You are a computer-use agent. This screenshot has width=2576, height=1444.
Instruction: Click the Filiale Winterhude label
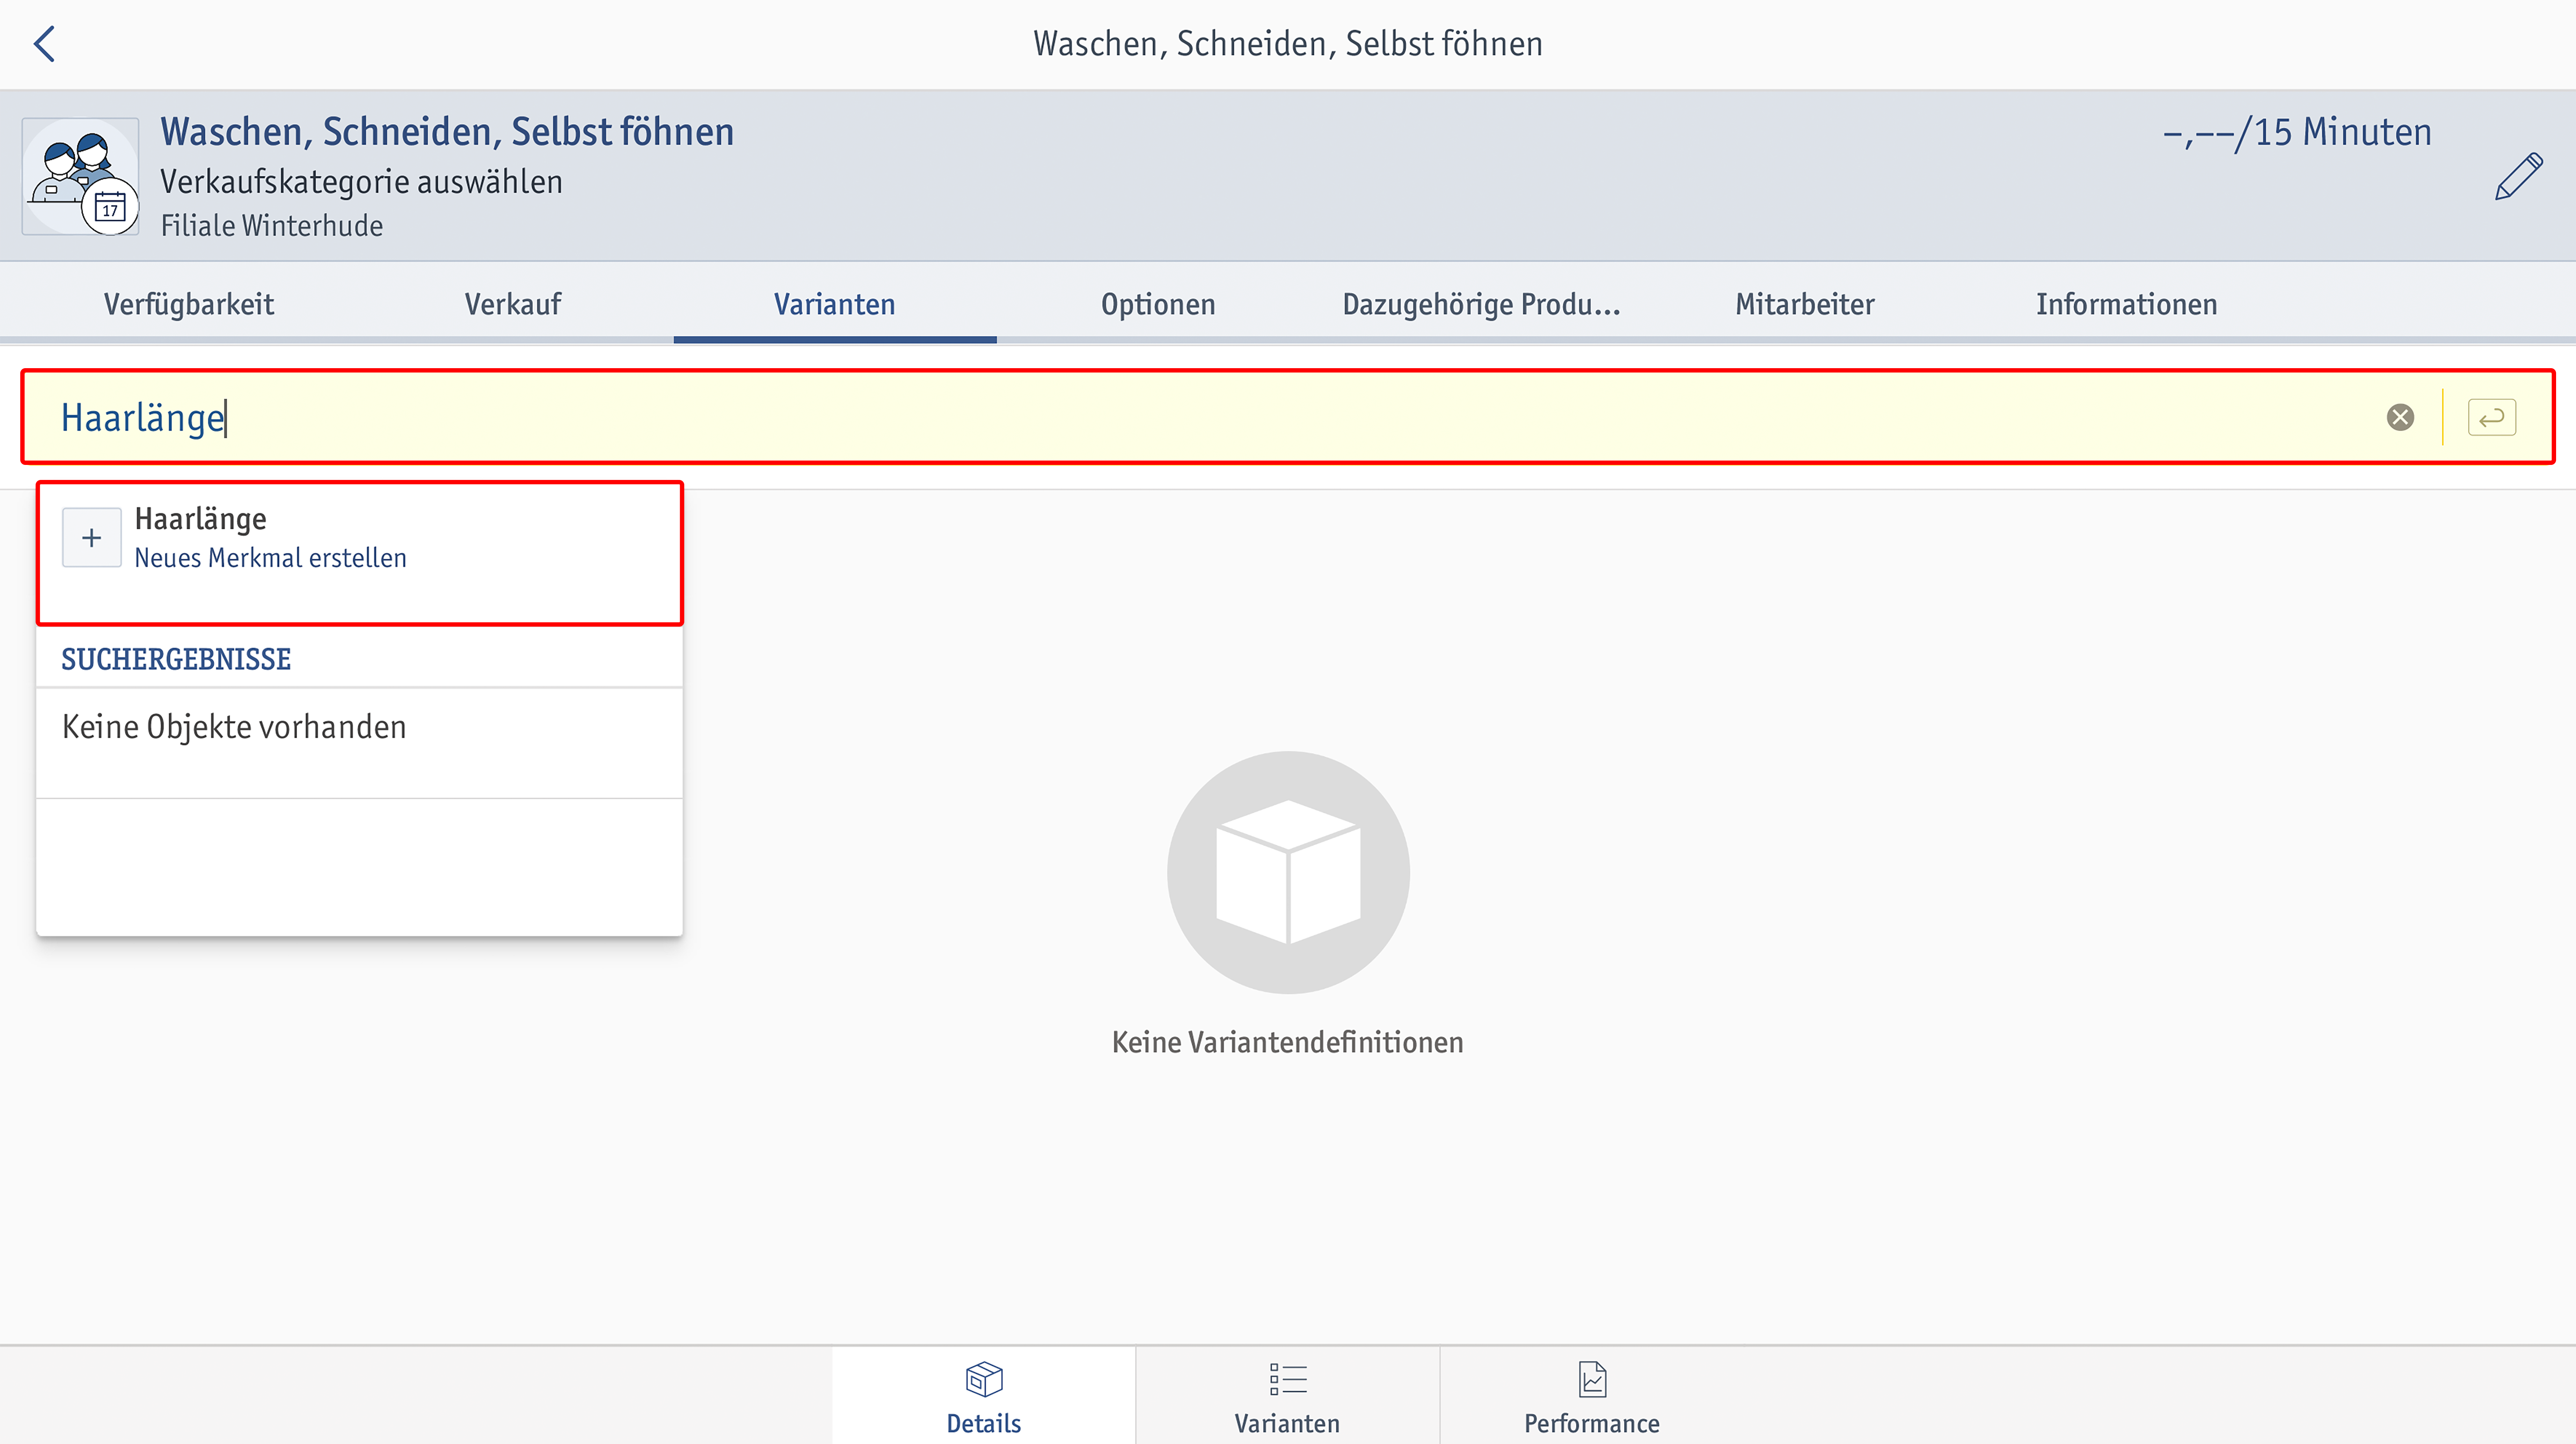272,226
